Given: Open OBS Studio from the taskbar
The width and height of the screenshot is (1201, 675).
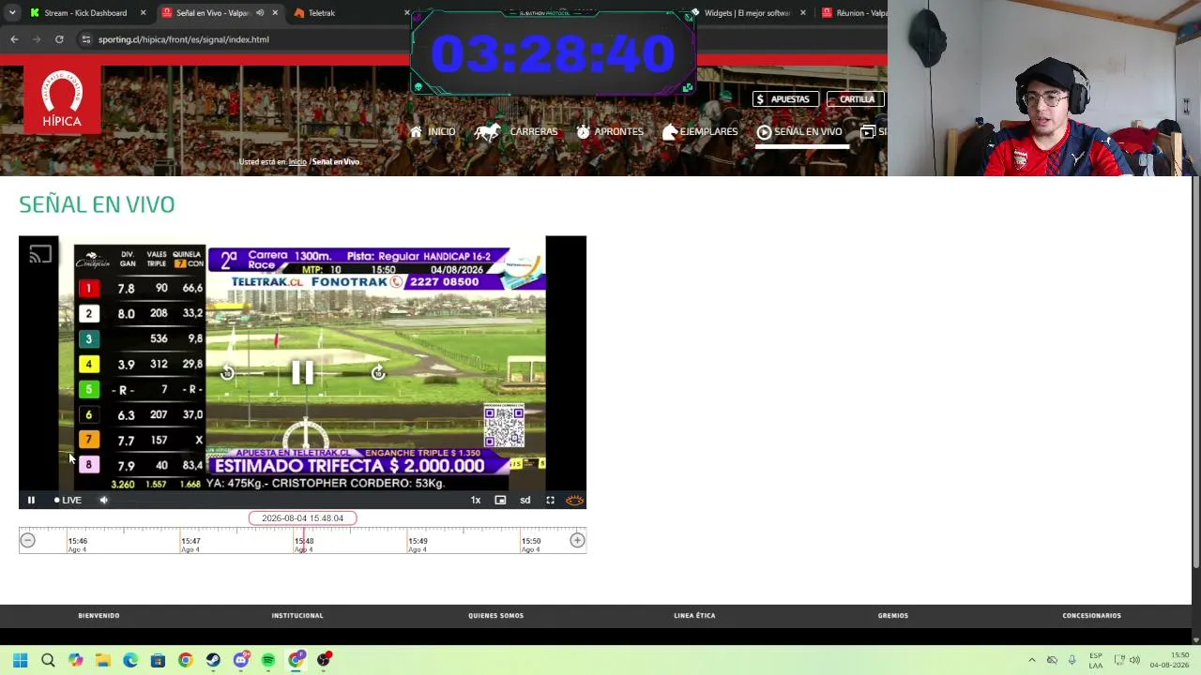Looking at the screenshot, I should pos(324,660).
